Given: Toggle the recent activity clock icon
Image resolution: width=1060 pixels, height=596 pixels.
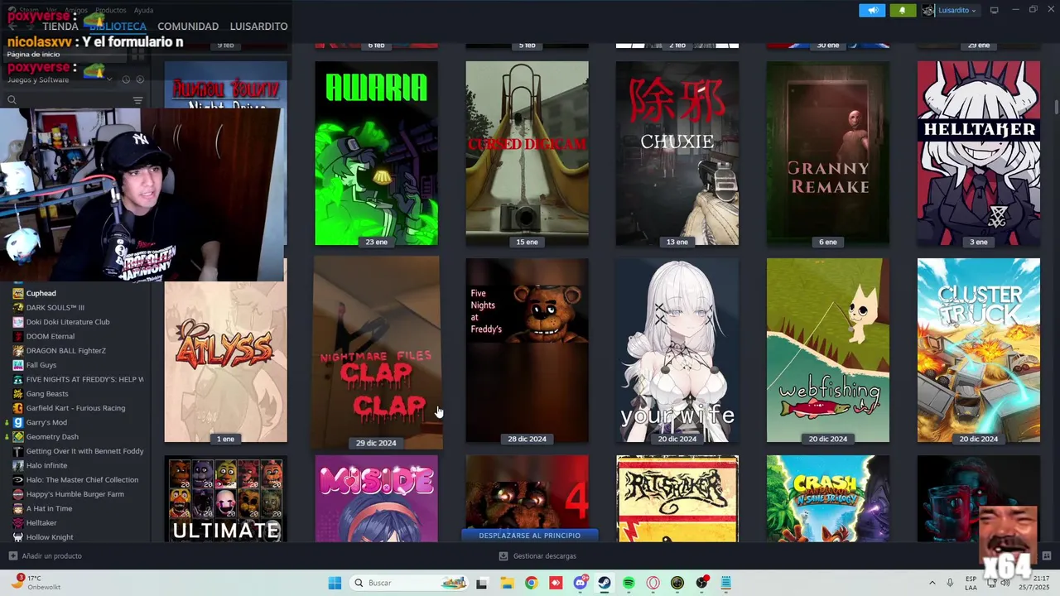Looking at the screenshot, I should (126, 79).
